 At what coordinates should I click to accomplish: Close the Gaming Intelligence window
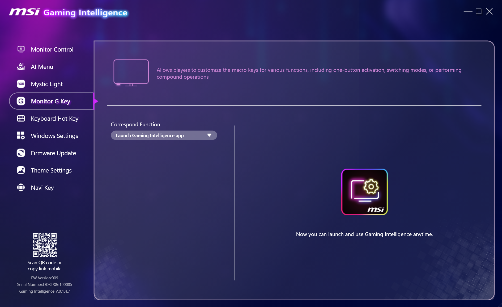pos(489,11)
